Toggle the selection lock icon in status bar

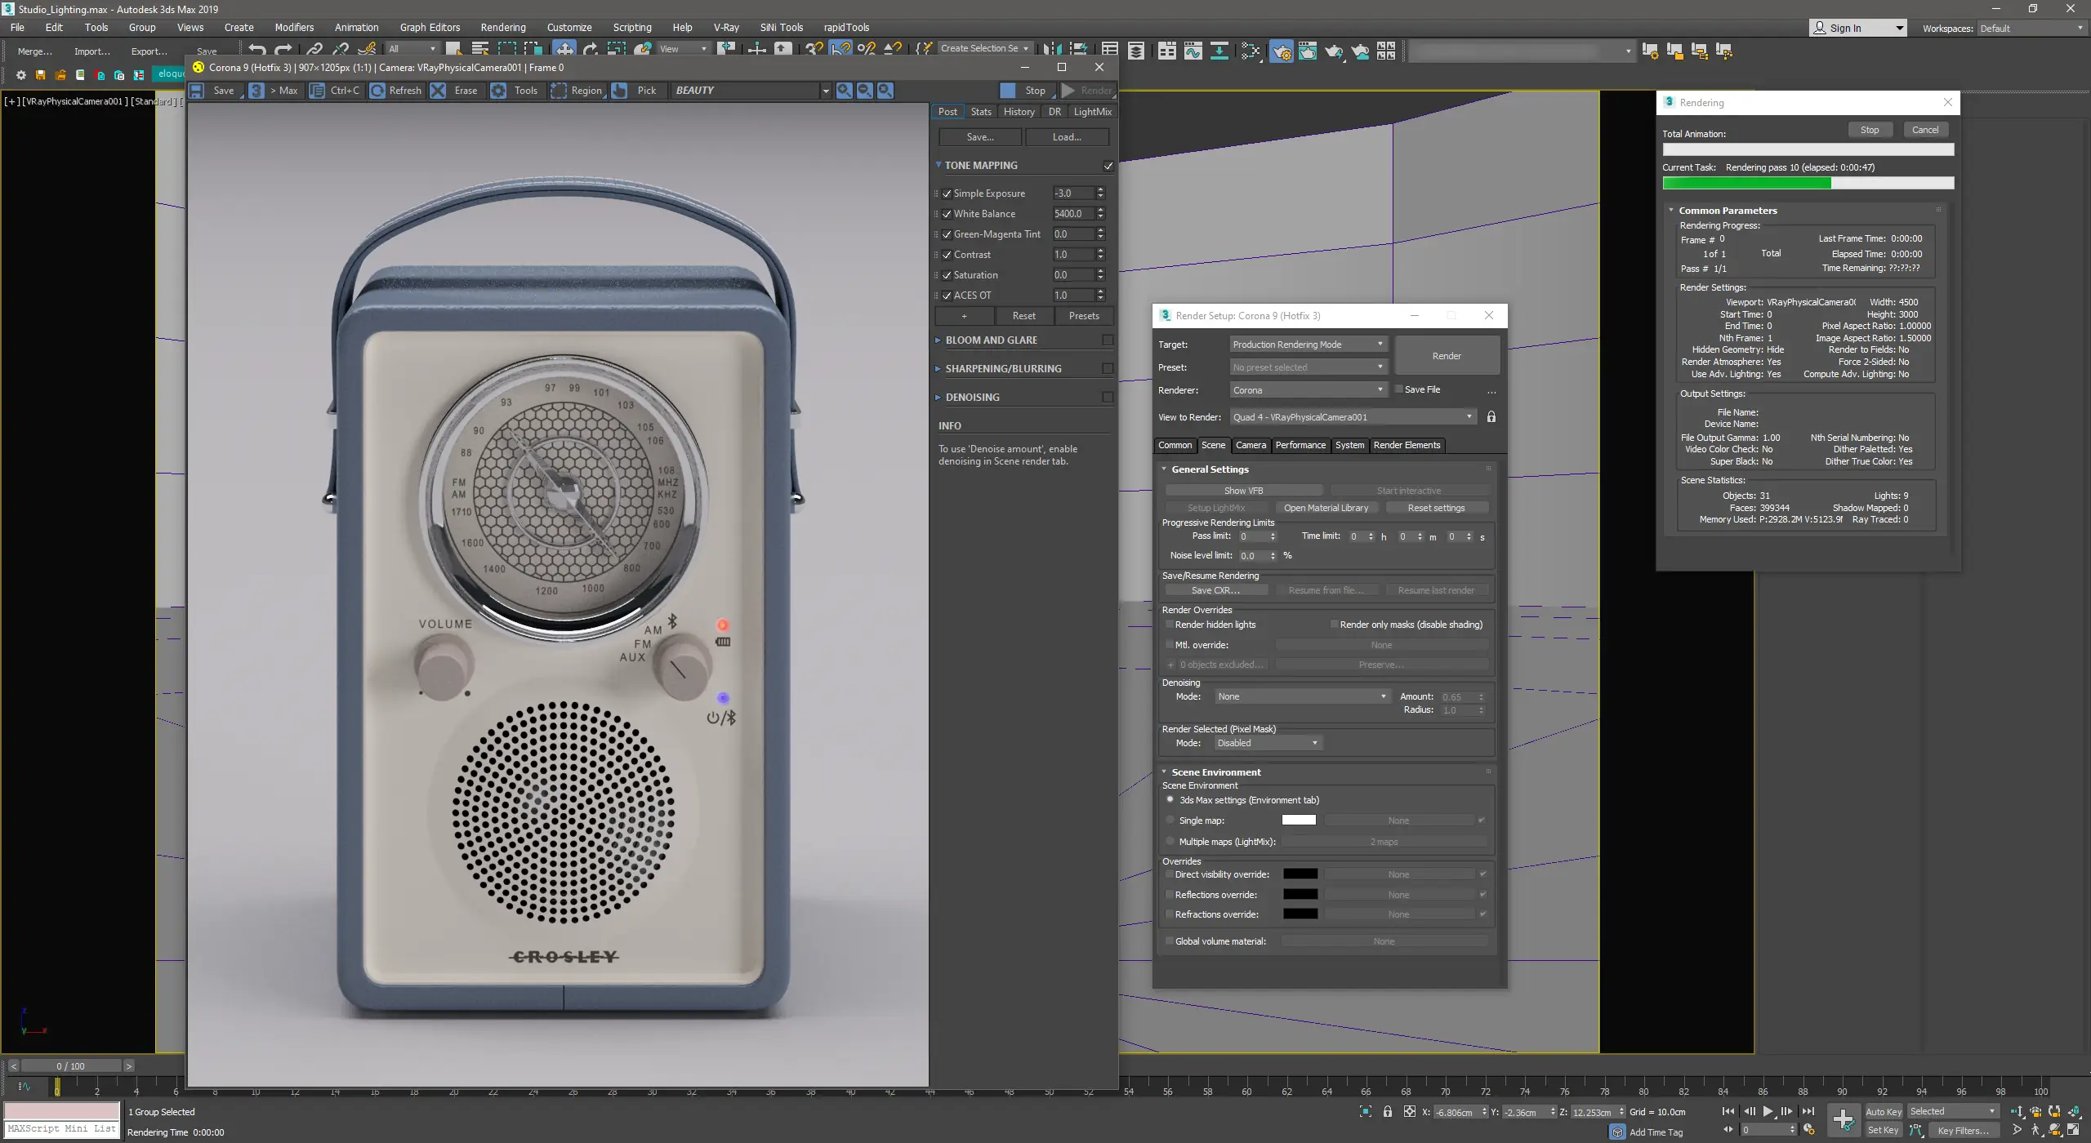click(1387, 1112)
